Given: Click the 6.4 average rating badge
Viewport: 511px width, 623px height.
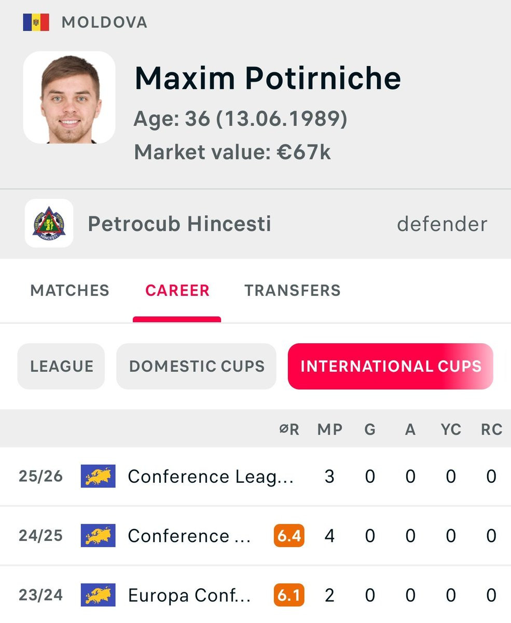Looking at the screenshot, I should pyautogui.click(x=289, y=535).
